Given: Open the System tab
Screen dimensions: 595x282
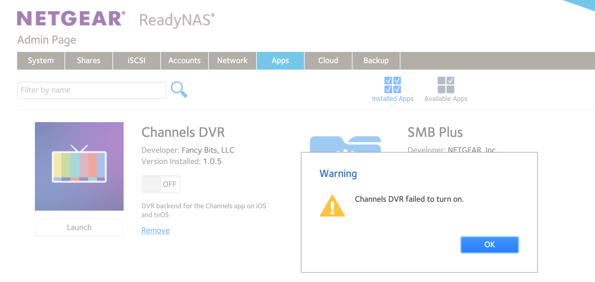Looking at the screenshot, I should click(x=41, y=61).
